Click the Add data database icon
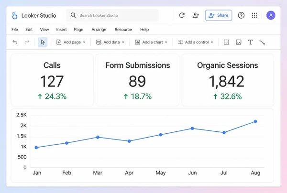Viewport: 287px width, 193px height. pyautogui.click(x=99, y=42)
